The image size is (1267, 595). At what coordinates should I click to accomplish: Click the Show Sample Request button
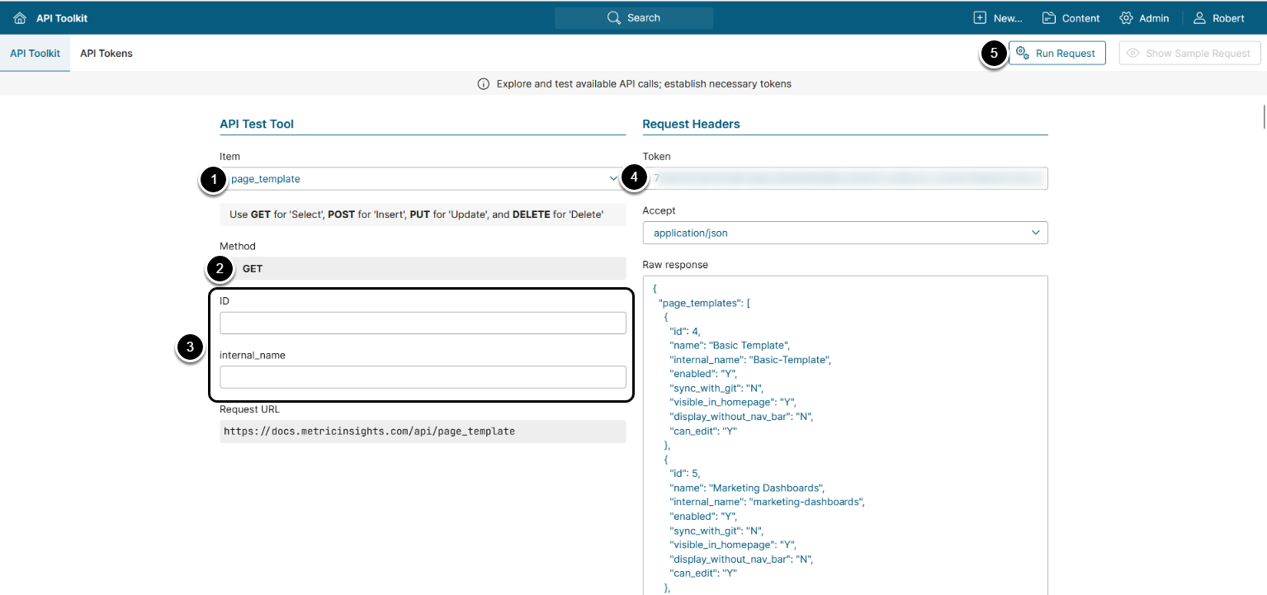[1190, 54]
